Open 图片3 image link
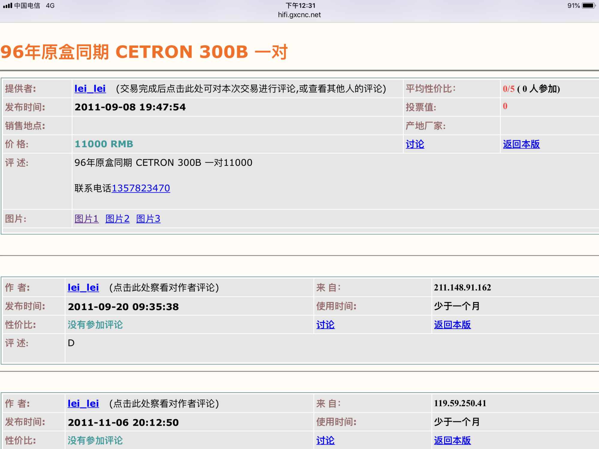 tap(148, 219)
